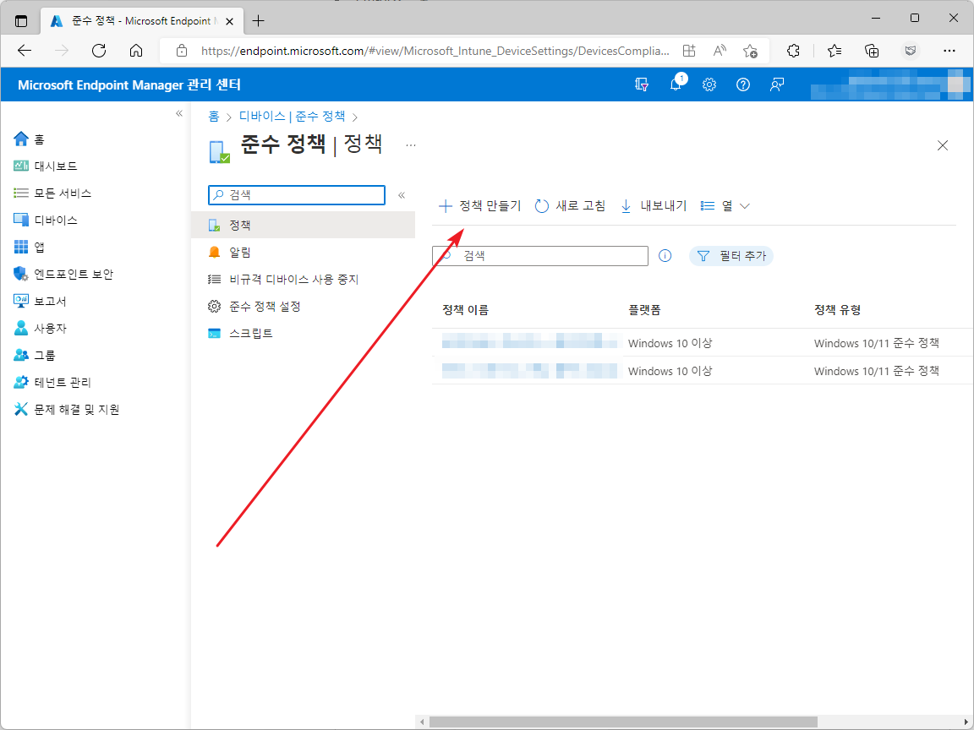974x730 pixels.
Task: Open the 열 columns dropdown
Action: coord(725,206)
